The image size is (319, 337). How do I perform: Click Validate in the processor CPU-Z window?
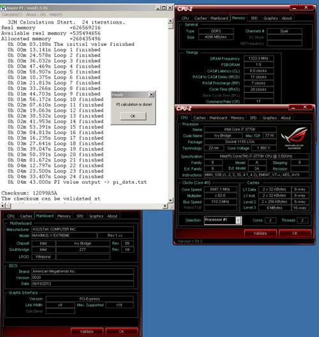click(x=260, y=233)
